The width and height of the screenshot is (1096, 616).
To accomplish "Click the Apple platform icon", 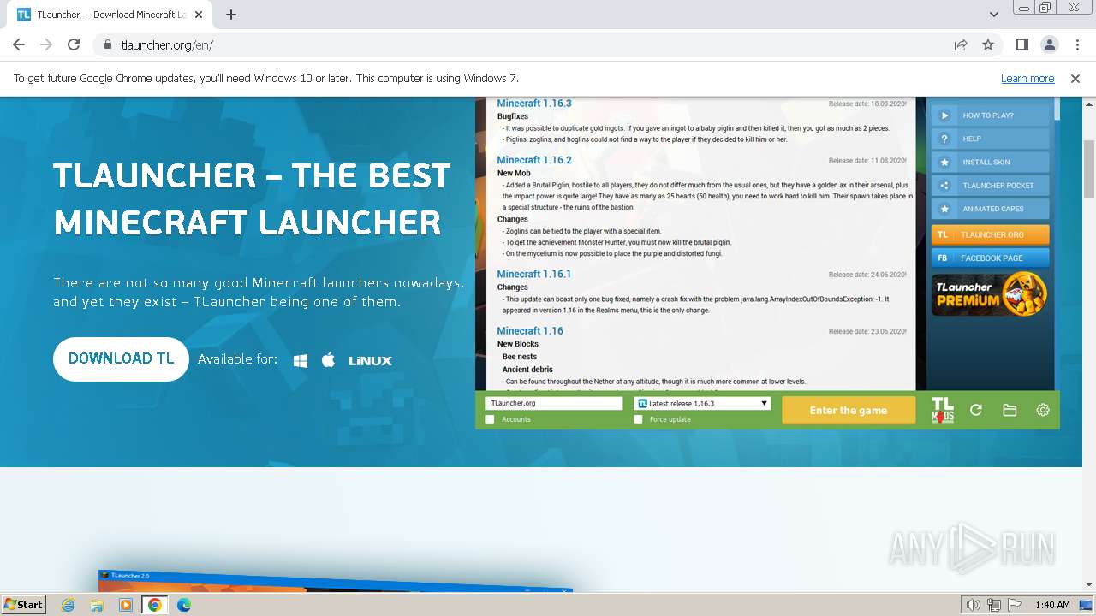I will coord(328,359).
